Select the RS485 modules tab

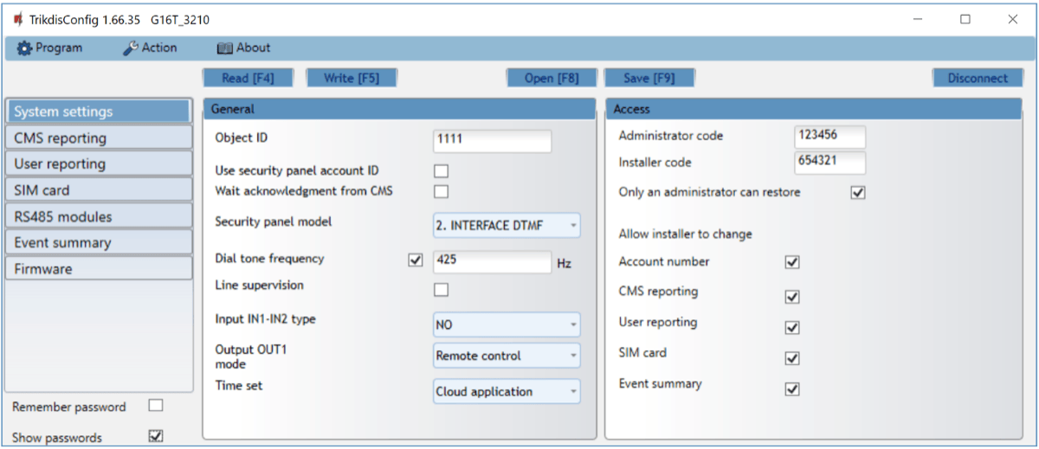click(x=98, y=216)
